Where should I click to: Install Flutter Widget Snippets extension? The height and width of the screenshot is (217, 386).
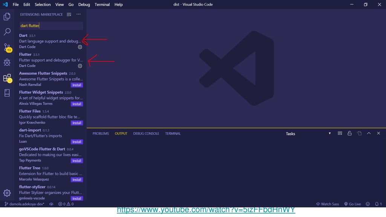[77, 104]
